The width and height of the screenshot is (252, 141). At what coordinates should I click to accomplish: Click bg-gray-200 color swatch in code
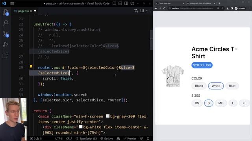point(107,116)
